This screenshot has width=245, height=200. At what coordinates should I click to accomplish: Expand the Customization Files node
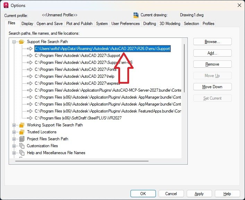(x=14, y=146)
